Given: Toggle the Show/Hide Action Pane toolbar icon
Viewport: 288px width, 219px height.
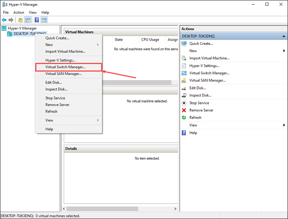Looking at the screenshot, I should (44, 20).
